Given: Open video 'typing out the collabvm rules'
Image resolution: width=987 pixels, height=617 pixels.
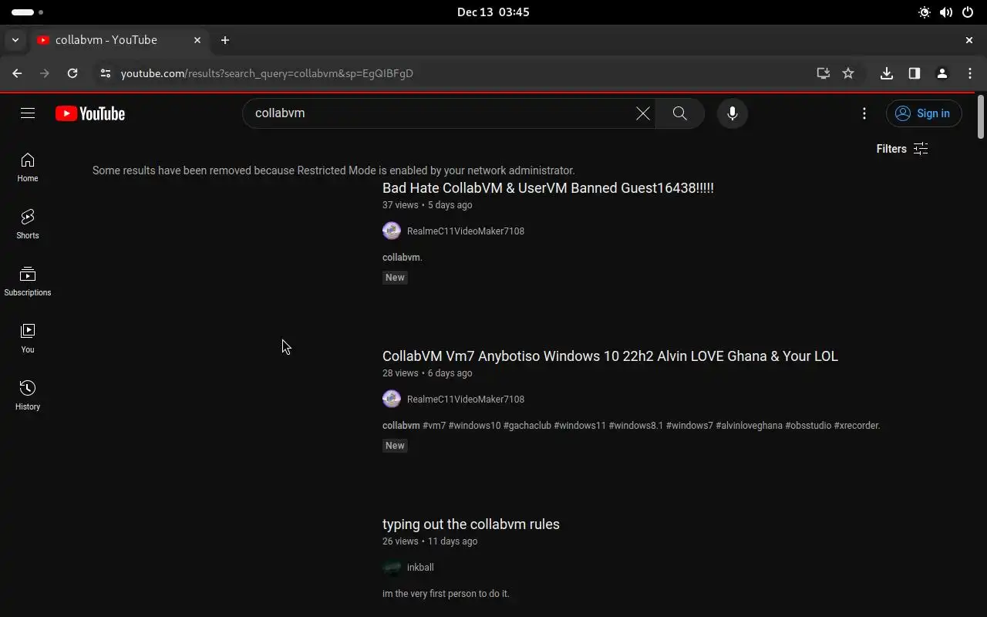Looking at the screenshot, I should pos(471,524).
